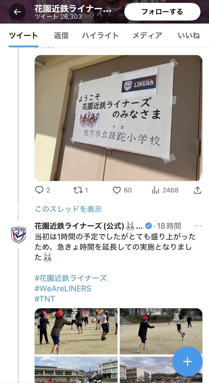The width and height of the screenshot is (209, 383).
Task: Select the いいね tab
Action: (189, 35)
